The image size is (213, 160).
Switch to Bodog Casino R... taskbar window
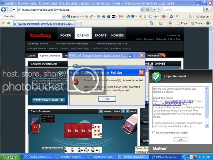click(40, 157)
